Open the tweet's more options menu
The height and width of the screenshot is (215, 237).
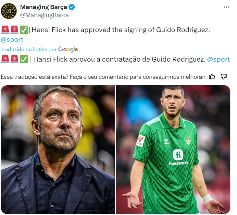[x=227, y=7]
